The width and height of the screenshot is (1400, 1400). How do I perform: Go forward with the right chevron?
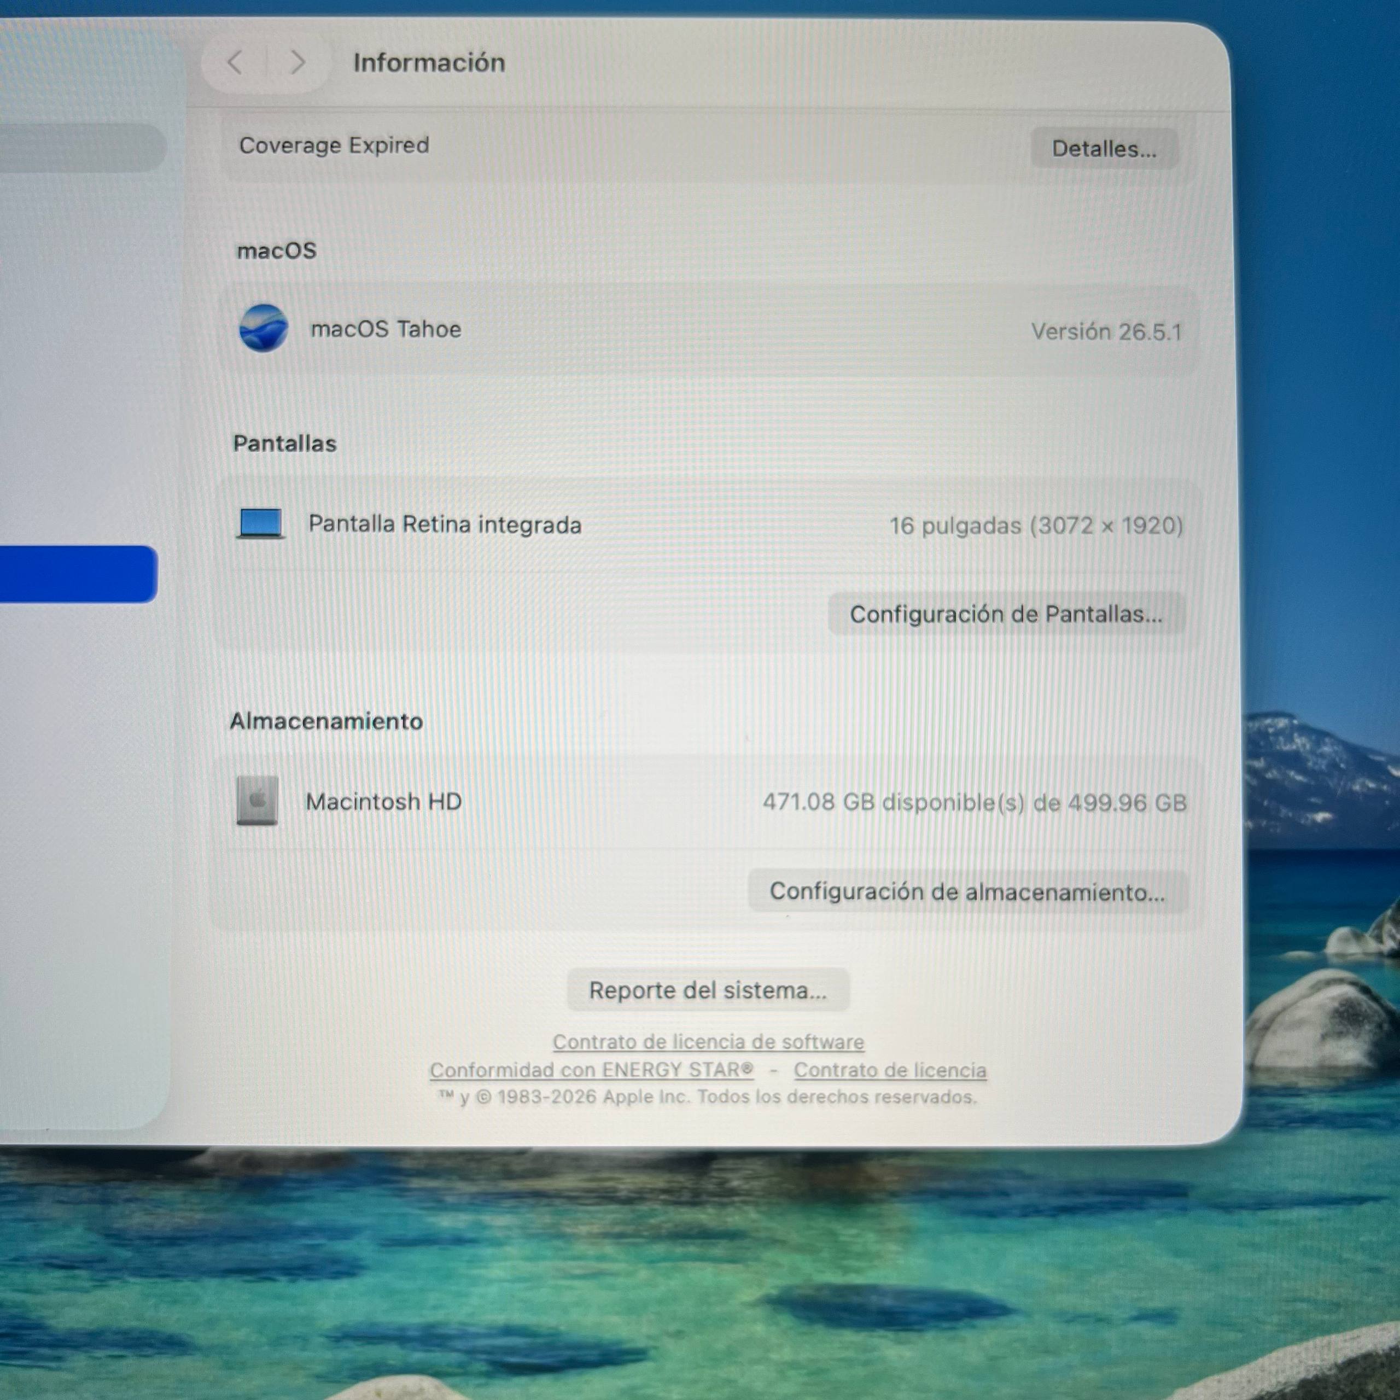point(297,63)
